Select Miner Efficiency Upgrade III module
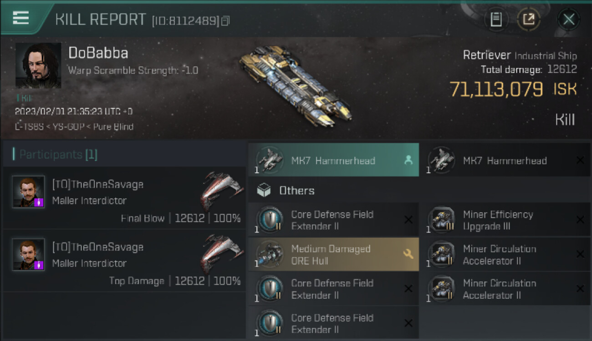This screenshot has height=341, width=592. [x=505, y=220]
